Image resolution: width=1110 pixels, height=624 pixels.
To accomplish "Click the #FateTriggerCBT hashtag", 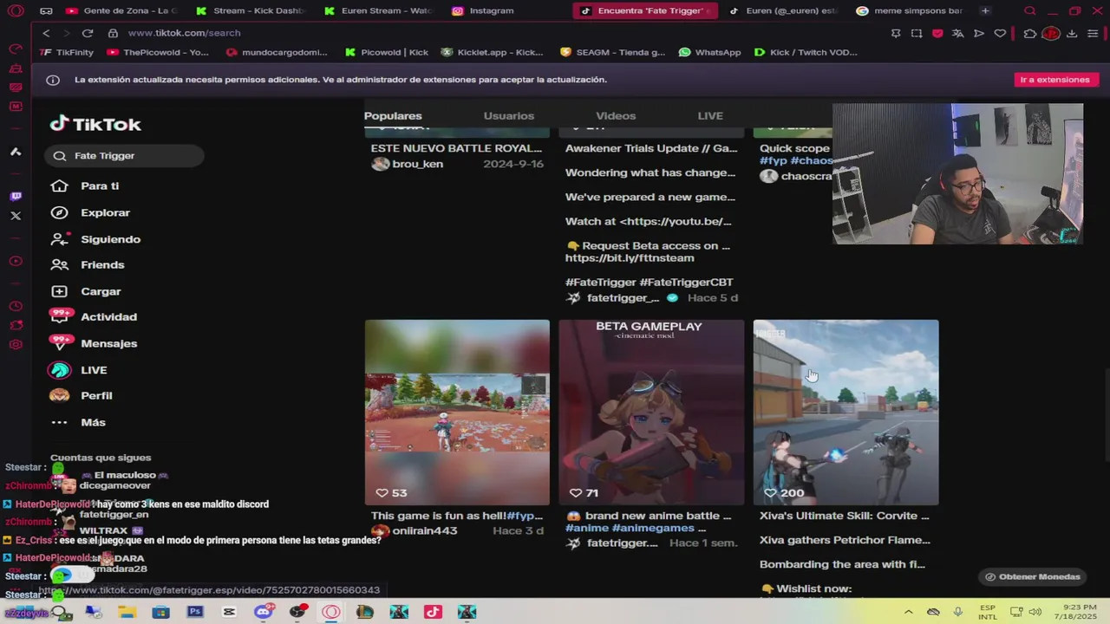I will tap(686, 283).
